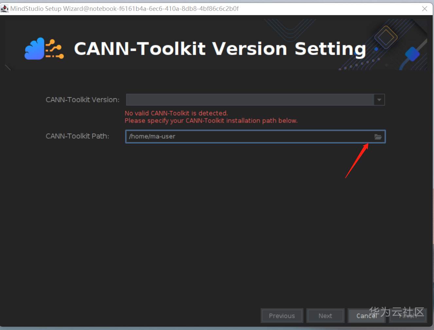Click the 'No valid CANN-Toolkit is detected.' message
The height and width of the screenshot is (330, 434).
coord(176,113)
